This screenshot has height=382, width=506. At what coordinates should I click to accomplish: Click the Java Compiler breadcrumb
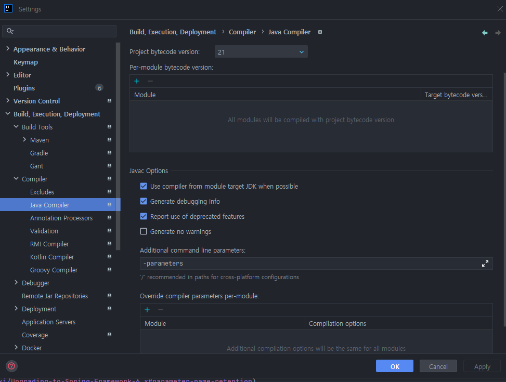289,32
